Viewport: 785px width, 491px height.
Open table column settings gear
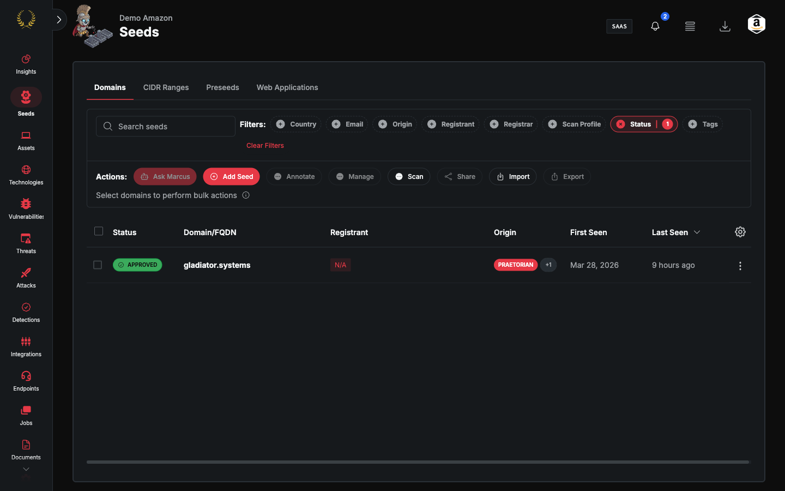tap(740, 232)
